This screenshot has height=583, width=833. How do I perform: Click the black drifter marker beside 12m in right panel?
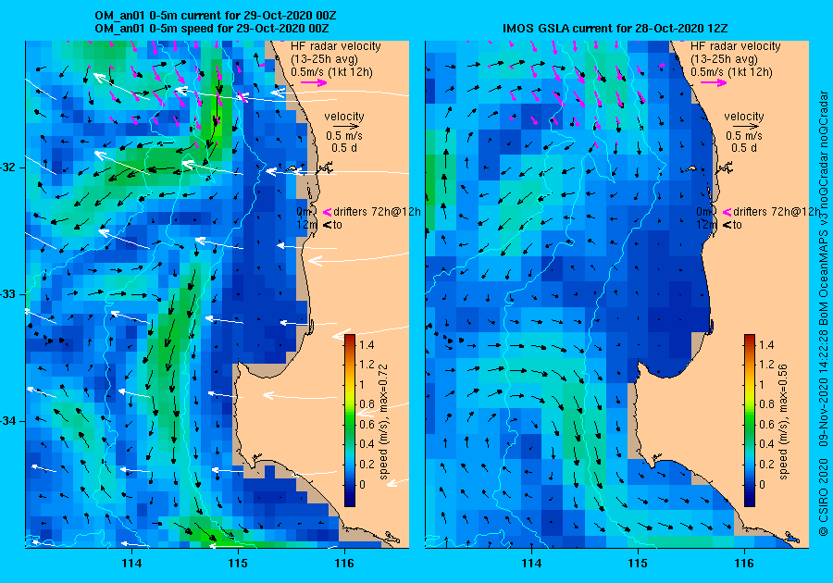point(727,225)
